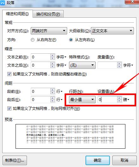Select the 缩进和间距 tab
This screenshot has width=139, height=167.
point(17,14)
